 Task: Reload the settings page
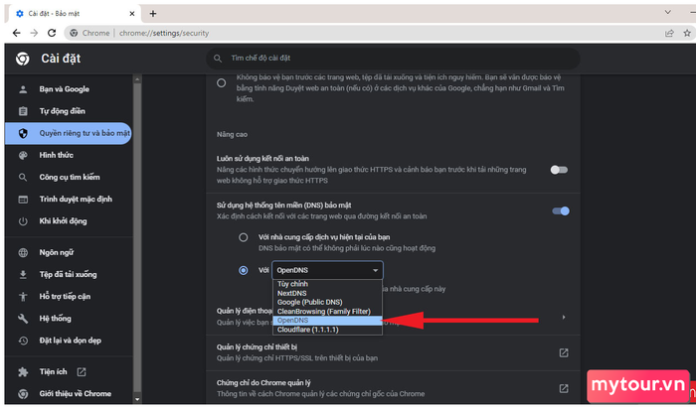point(52,33)
